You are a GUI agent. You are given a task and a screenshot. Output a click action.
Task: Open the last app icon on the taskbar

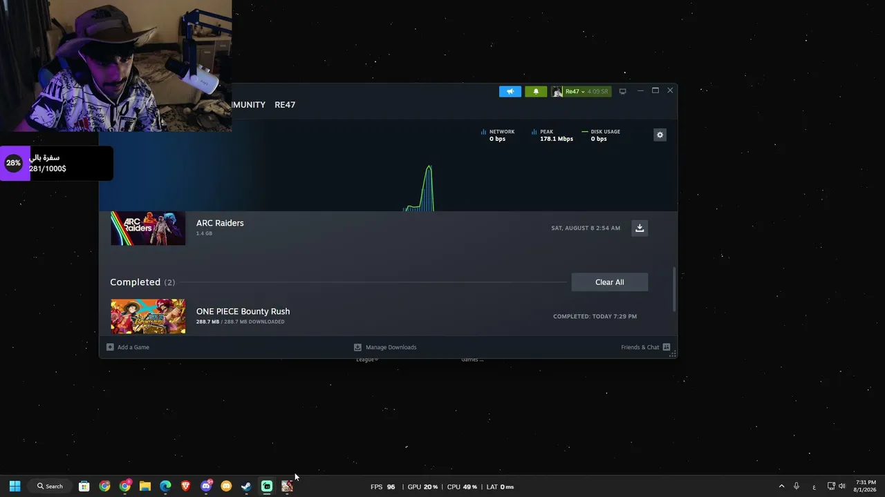pos(287,487)
